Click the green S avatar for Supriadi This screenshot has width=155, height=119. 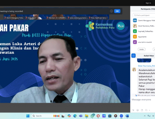[x=135, y=31]
